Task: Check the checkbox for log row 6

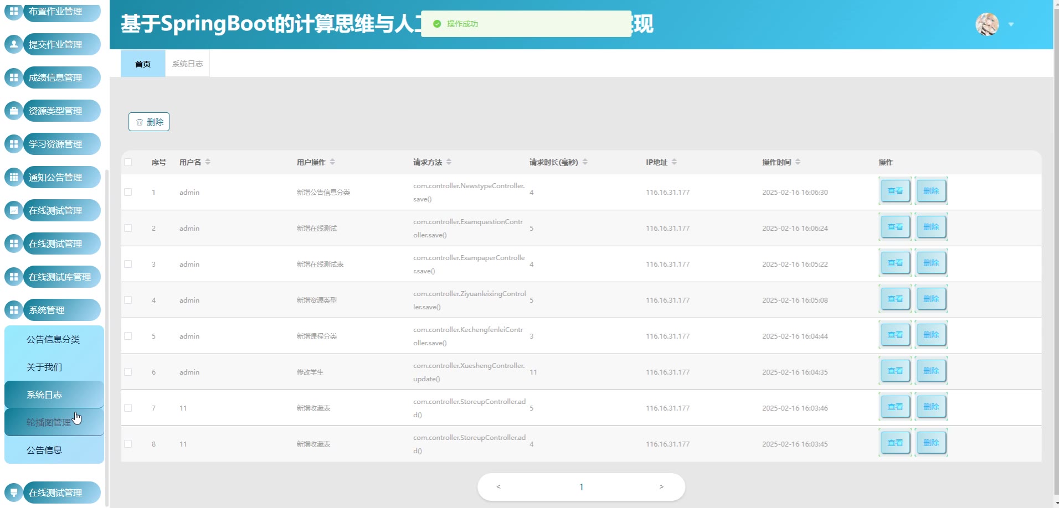Action: pos(128,372)
